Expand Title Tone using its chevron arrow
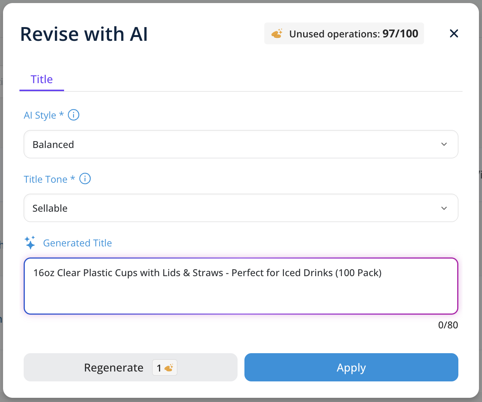482x402 pixels. 444,208
